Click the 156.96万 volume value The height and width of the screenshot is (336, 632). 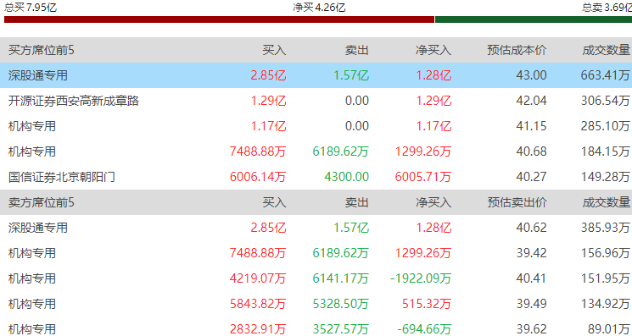[x=606, y=253]
